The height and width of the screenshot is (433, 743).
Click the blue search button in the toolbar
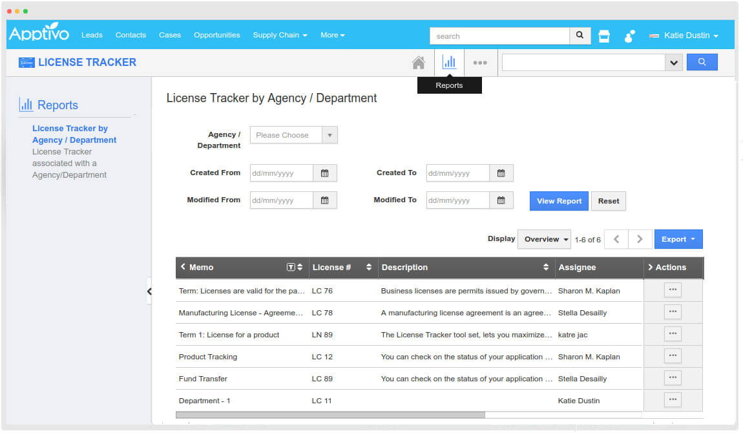pyautogui.click(x=702, y=62)
